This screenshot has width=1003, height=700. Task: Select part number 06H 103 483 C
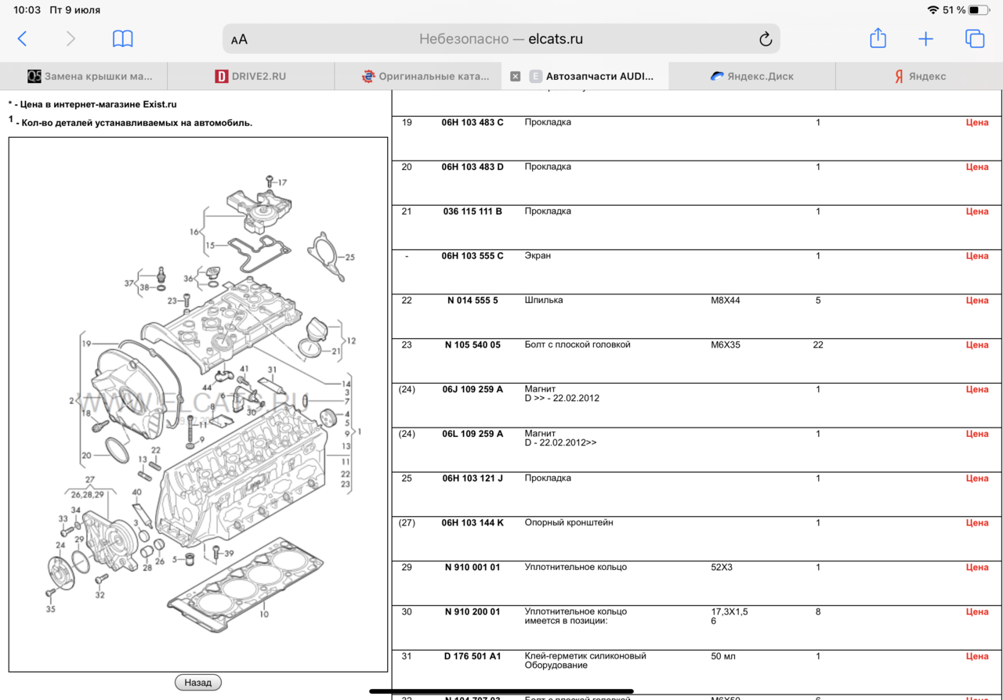[x=473, y=122]
